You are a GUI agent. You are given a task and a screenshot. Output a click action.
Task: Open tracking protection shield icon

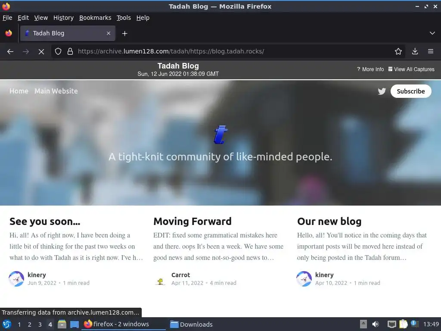tap(58, 52)
